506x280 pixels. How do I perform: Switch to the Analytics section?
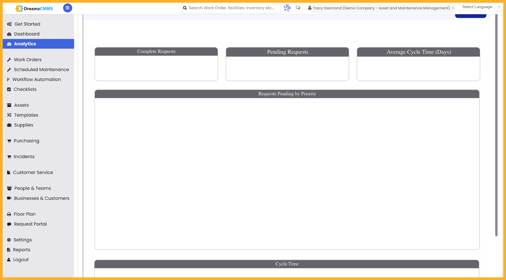coord(25,44)
